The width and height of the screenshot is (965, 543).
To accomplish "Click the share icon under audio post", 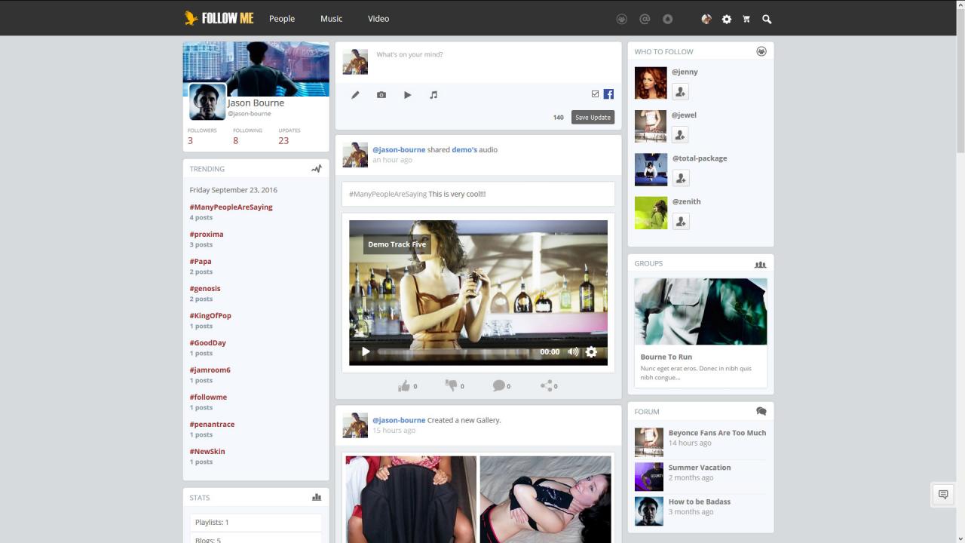I will tap(547, 386).
